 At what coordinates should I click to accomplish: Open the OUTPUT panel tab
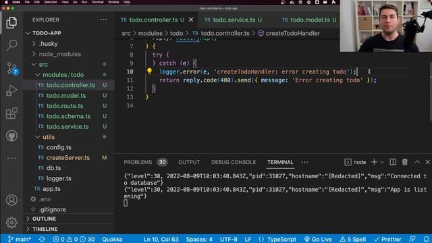189,162
